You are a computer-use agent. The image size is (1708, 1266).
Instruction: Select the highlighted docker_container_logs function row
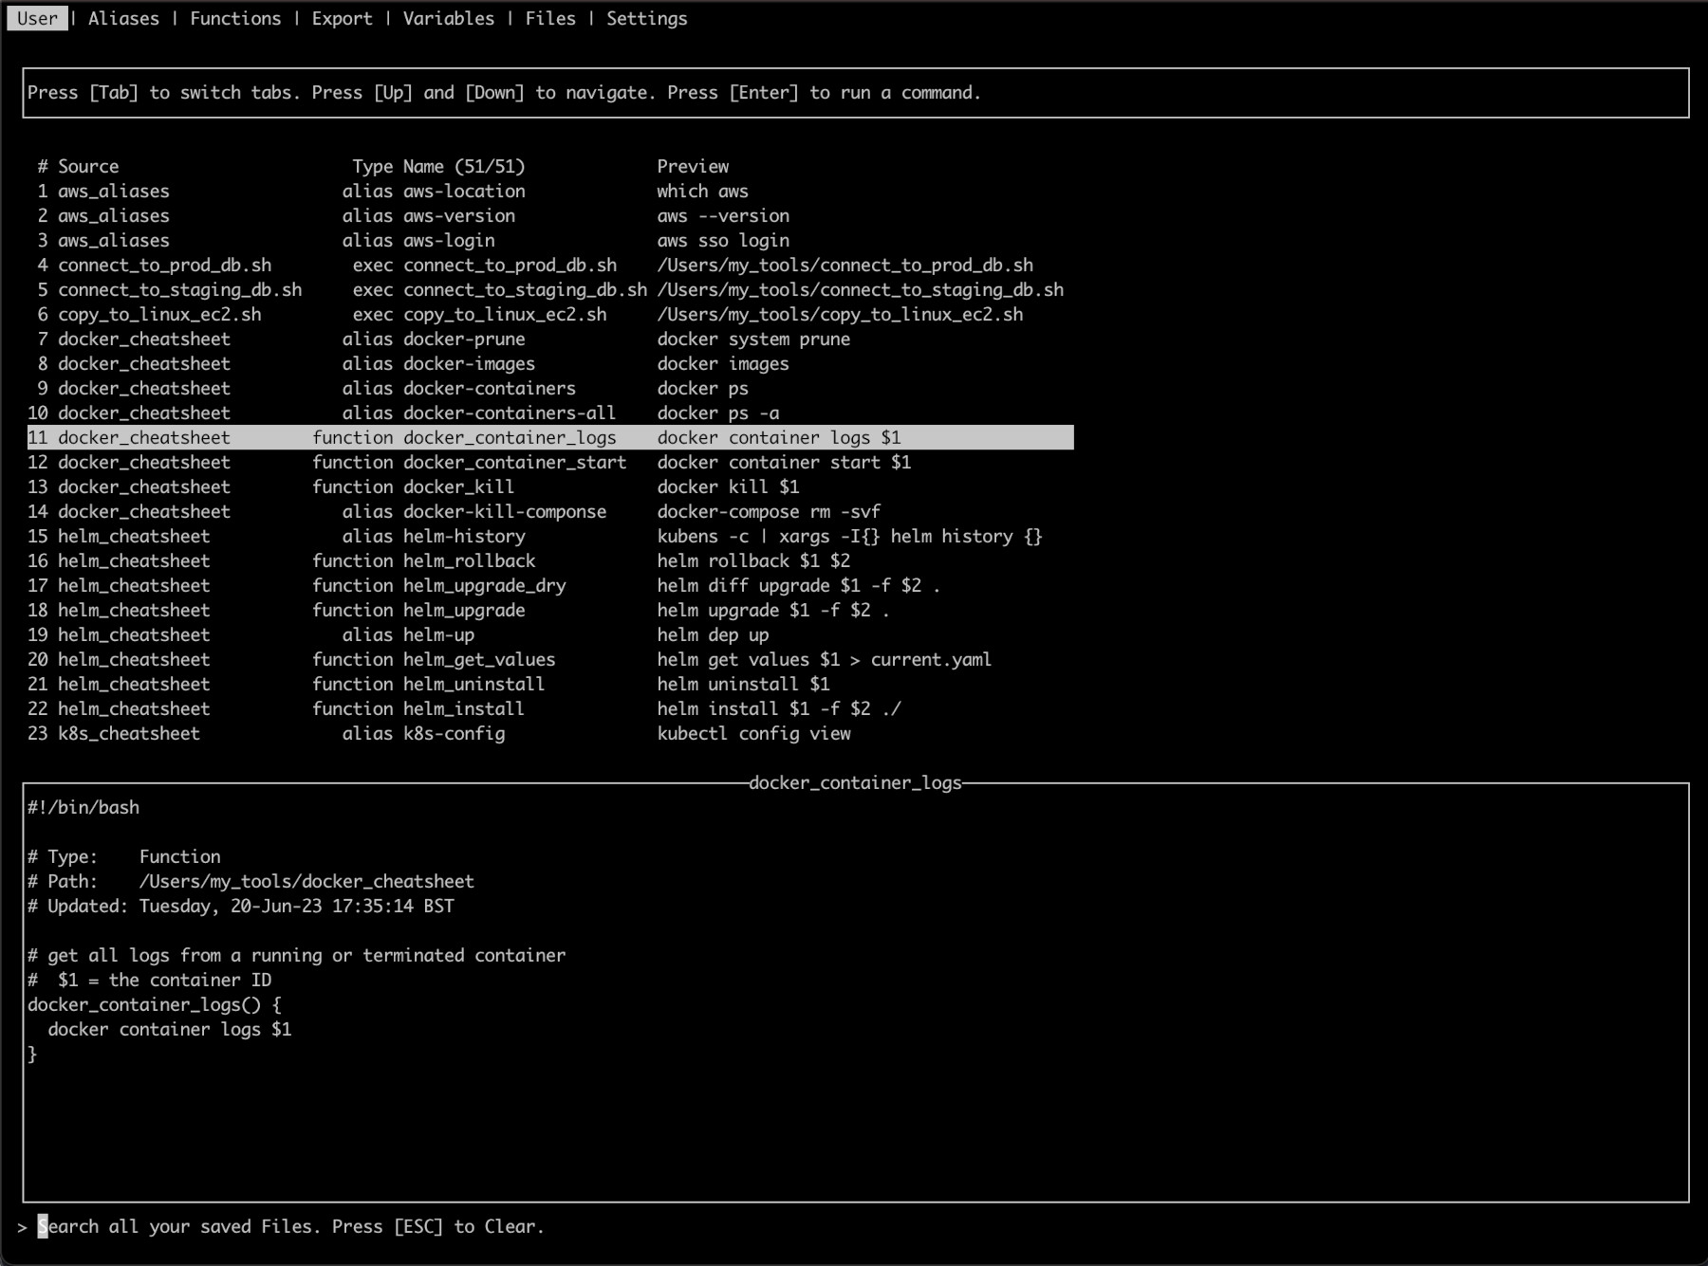pos(510,438)
